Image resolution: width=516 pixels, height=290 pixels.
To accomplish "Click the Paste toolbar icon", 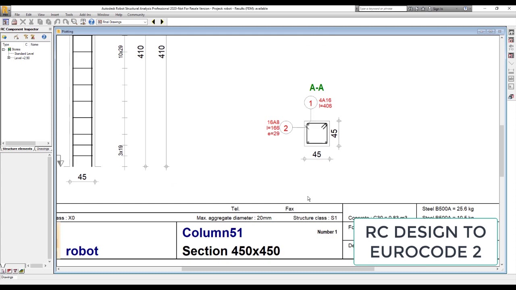I will click(x=48, y=22).
